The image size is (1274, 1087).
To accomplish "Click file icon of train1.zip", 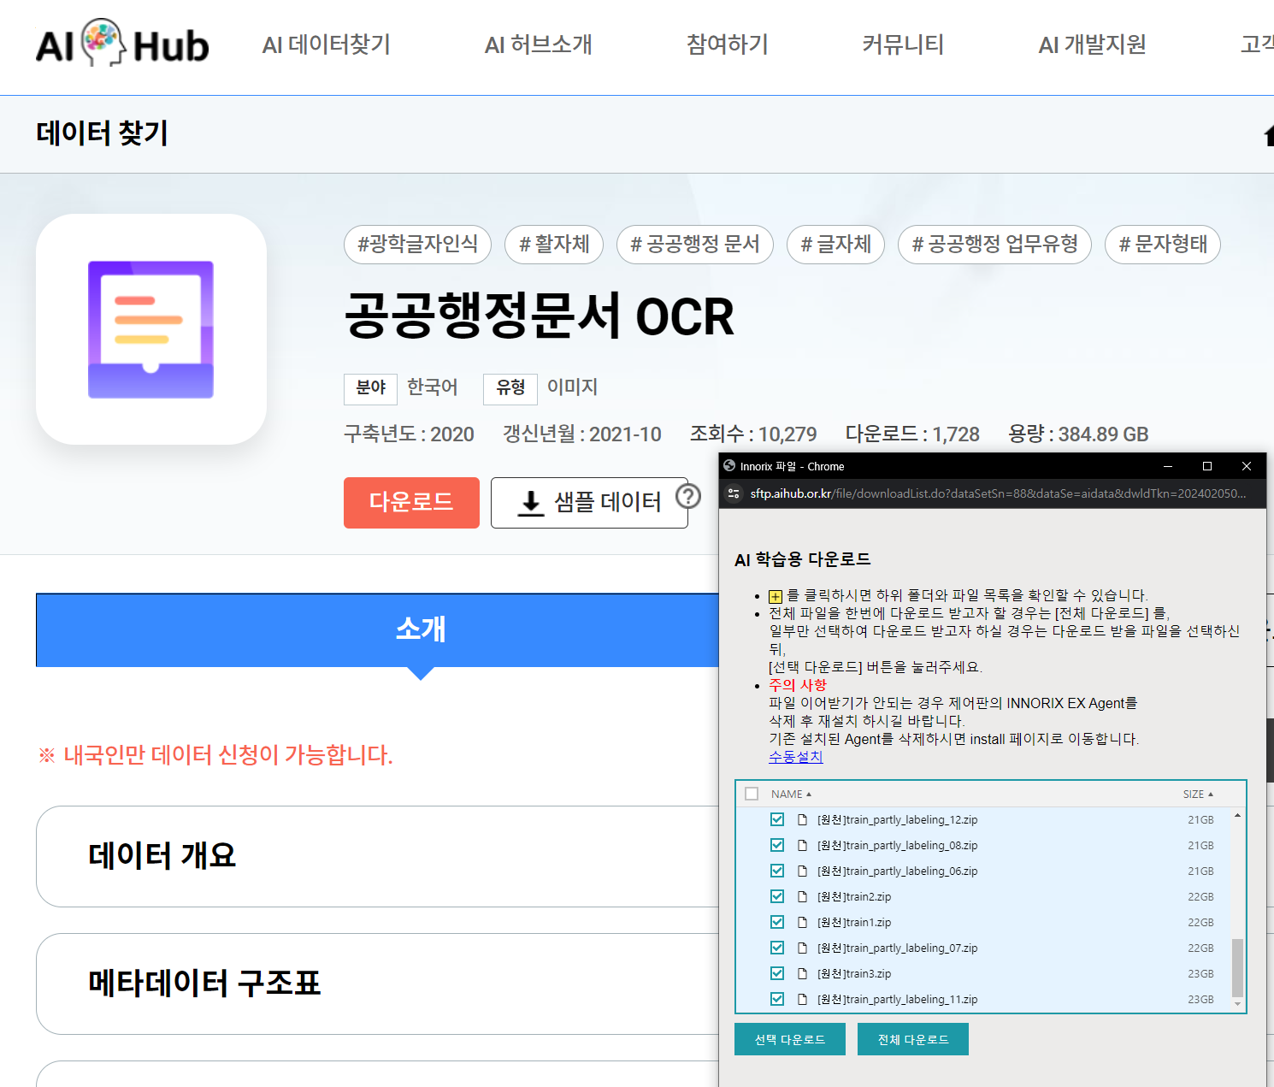I will point(802,922).
